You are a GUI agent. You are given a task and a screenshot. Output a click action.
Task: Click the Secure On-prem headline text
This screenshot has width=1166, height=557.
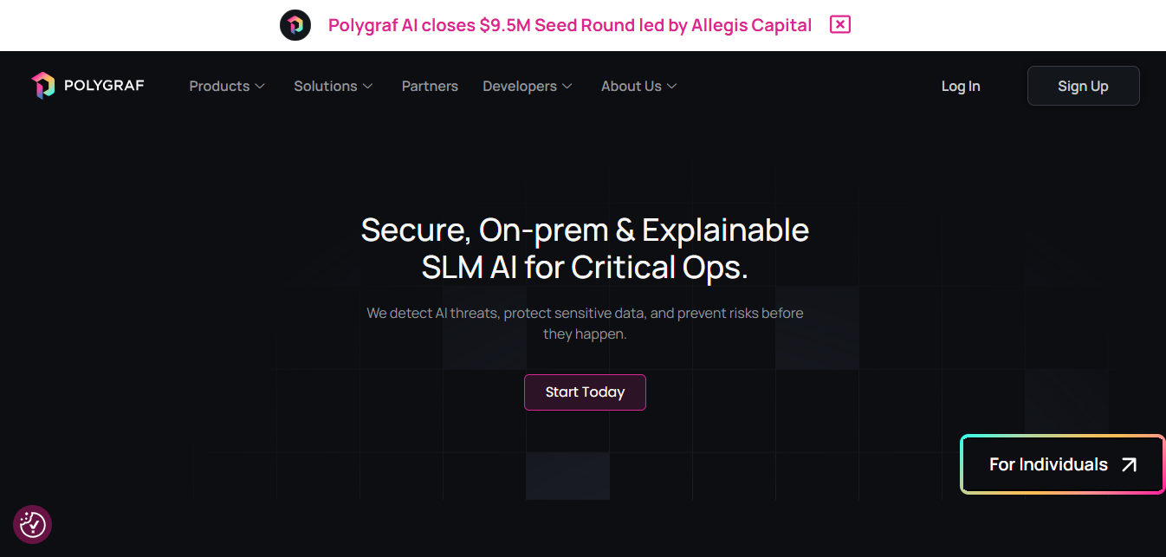[585, 230]
